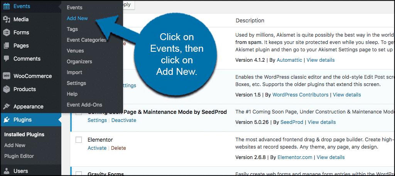Viewport: 395px width, 176px height.
Task: Open the Elementor.com author link
Action: point(295,157)
